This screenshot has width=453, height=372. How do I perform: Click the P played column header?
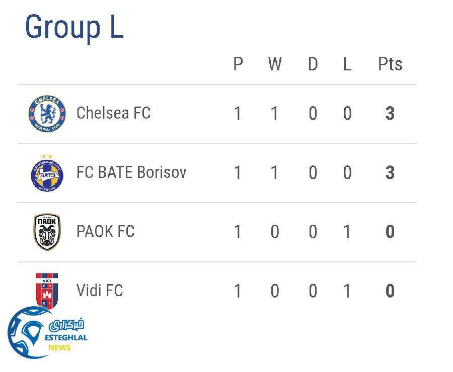tap(238, 64)
